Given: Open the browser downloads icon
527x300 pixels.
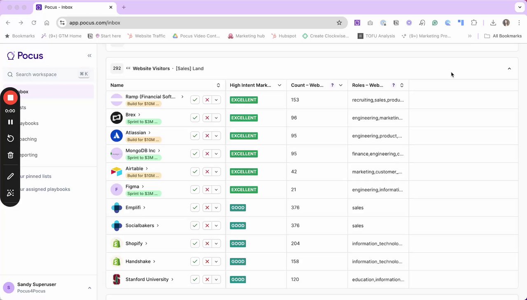Looking at the screenshot, I should pos(493,23).
